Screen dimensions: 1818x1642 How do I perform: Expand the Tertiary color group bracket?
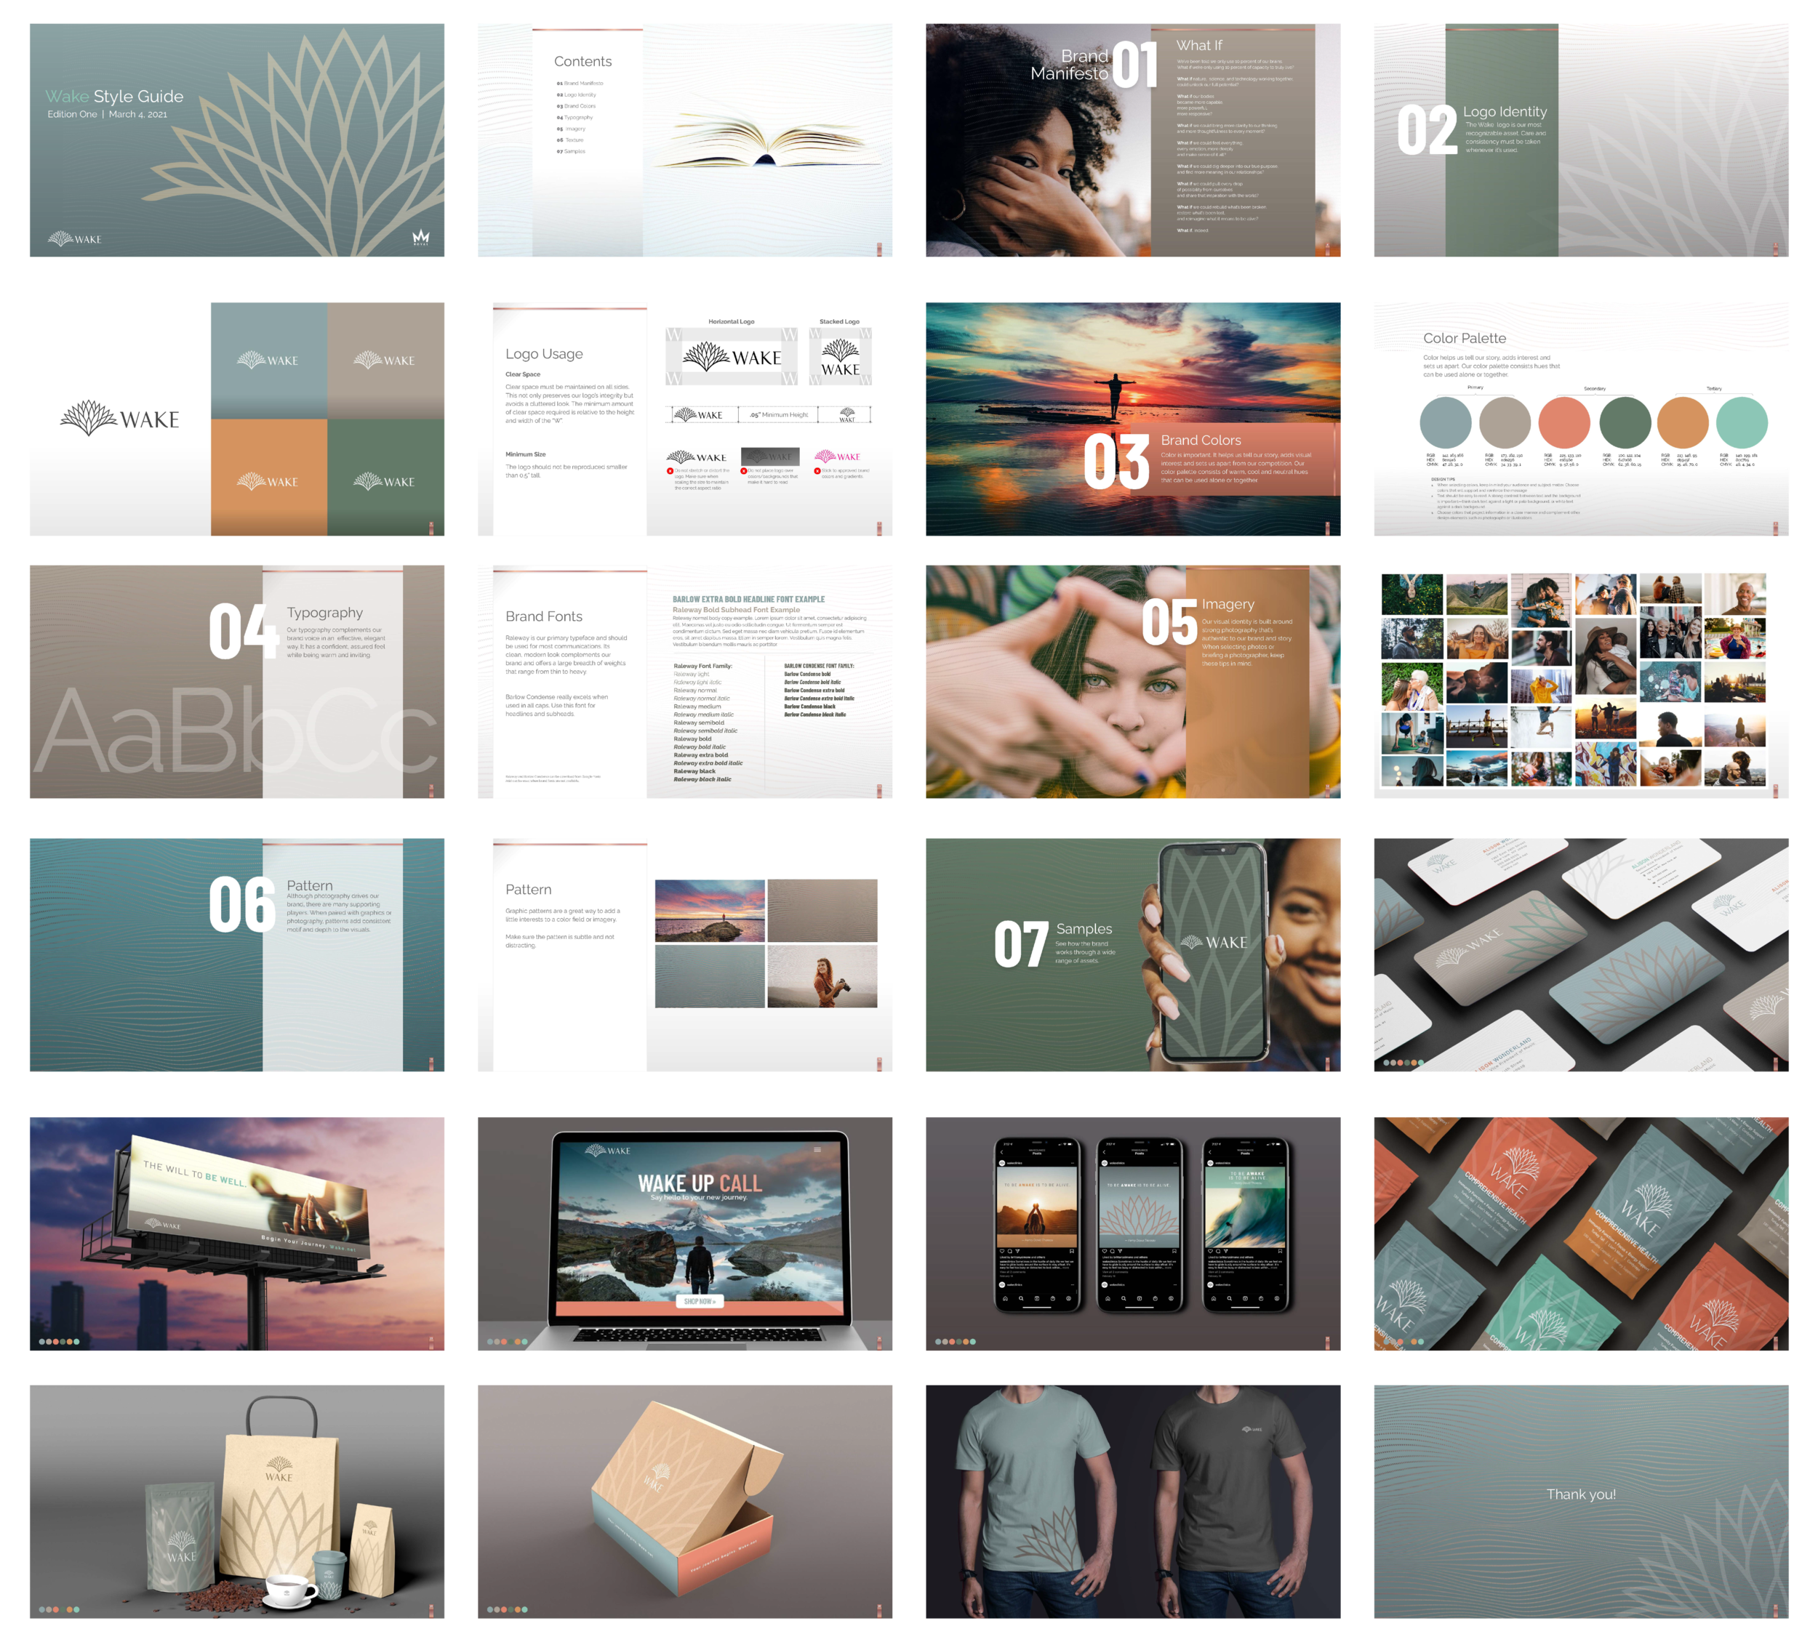pyautogui.click(x=1714, y=395)
